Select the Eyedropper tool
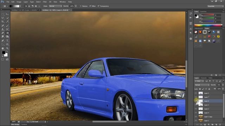 point(7,22)
